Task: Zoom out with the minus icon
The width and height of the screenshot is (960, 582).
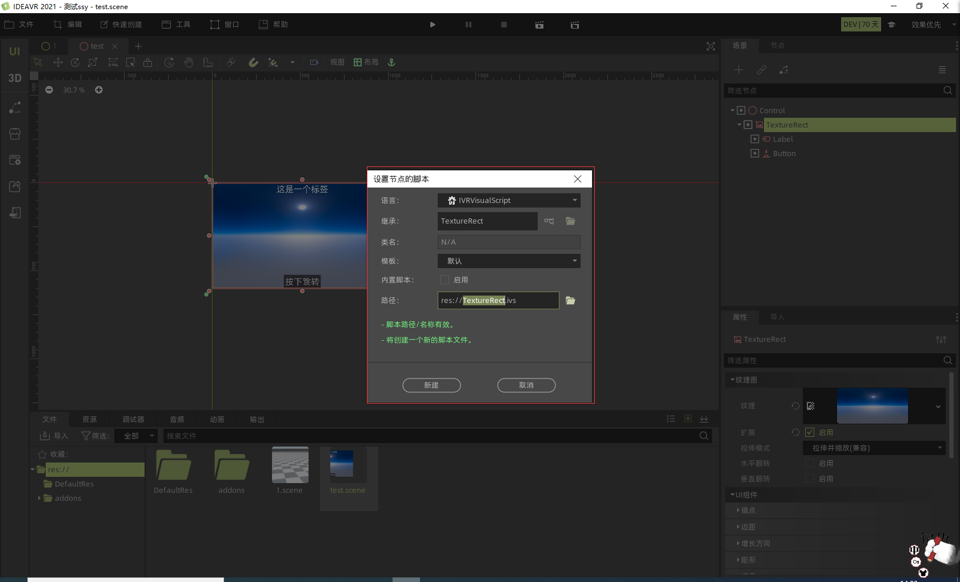Action: coord(49,90)
